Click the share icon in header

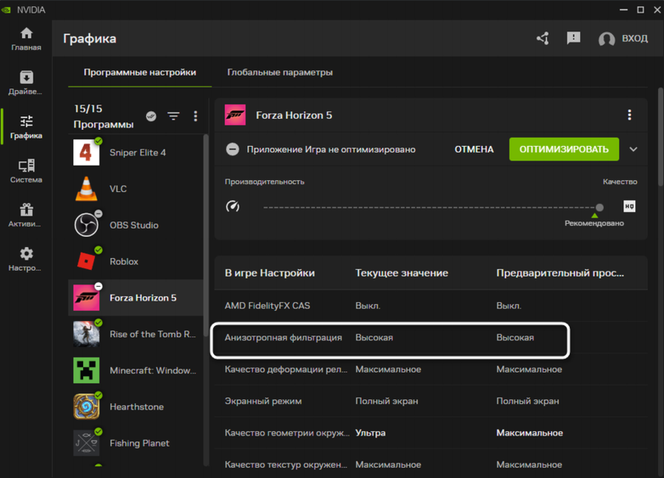tap(543, 38)
